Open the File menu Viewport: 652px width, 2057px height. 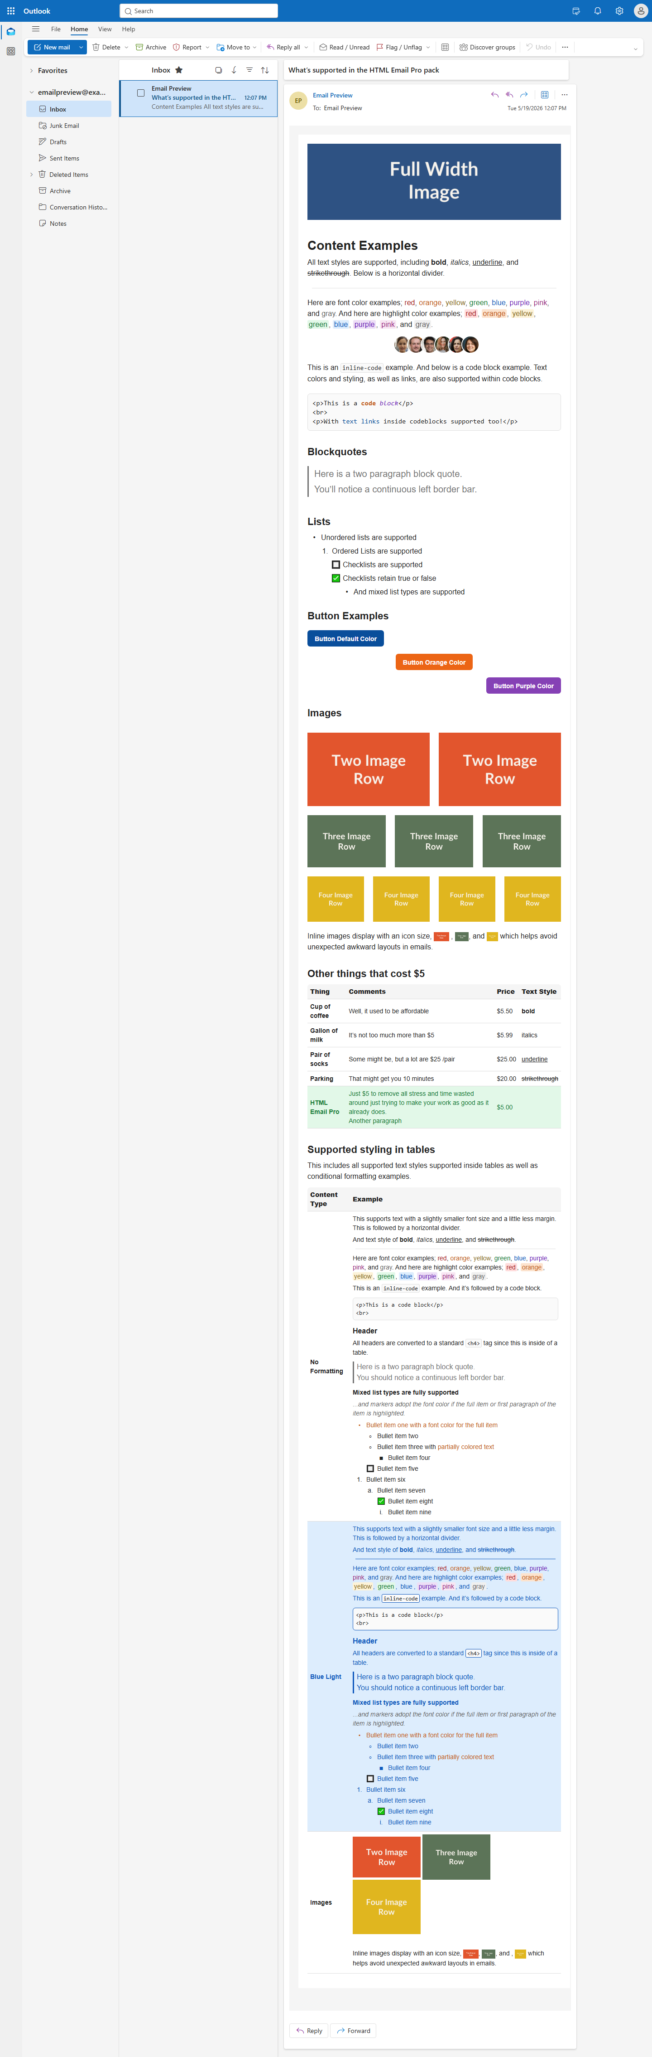click(56, 29)
